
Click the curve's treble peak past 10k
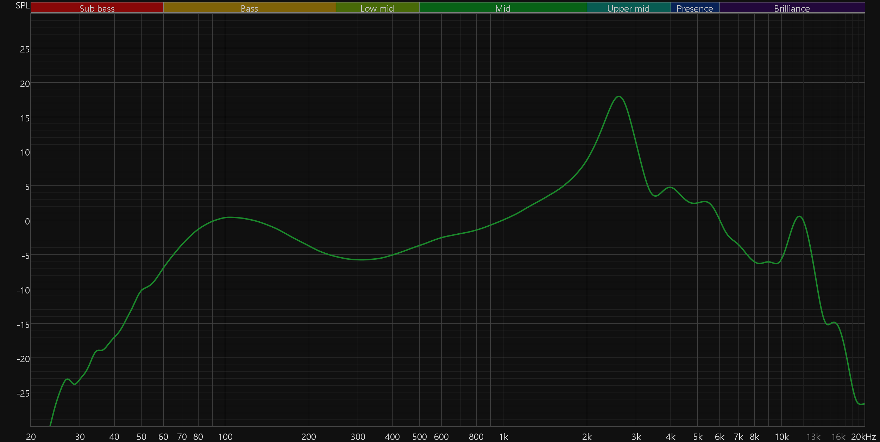(x=800, y=216)
